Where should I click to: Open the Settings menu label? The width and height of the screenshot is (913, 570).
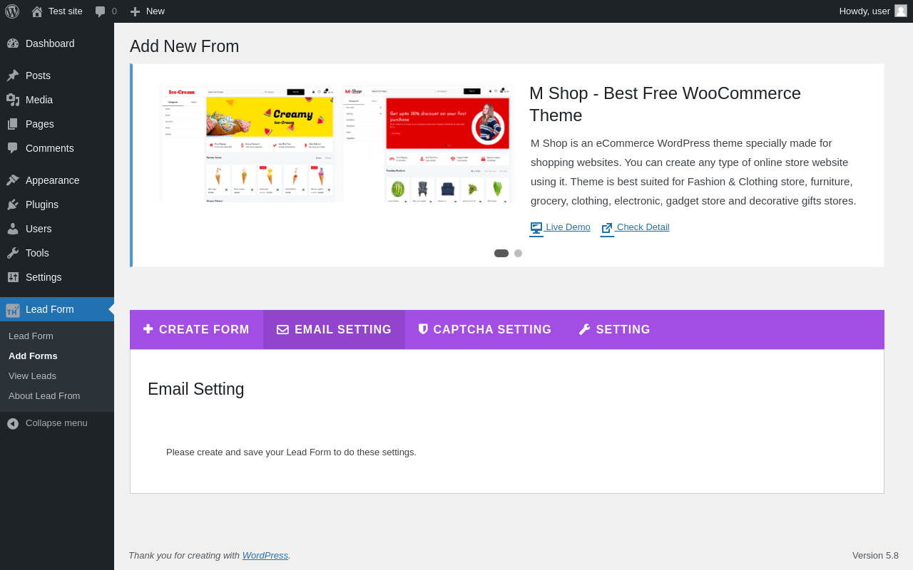44,277
